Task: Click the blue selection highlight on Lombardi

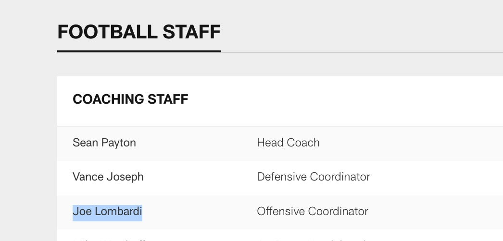Action: point(123,211)
